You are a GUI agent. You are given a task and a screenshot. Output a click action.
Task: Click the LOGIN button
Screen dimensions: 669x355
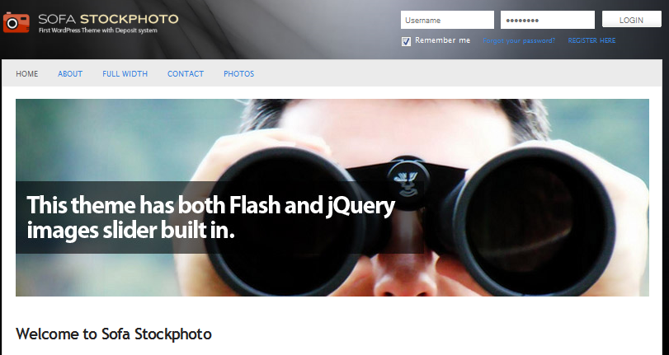[631, 20]
